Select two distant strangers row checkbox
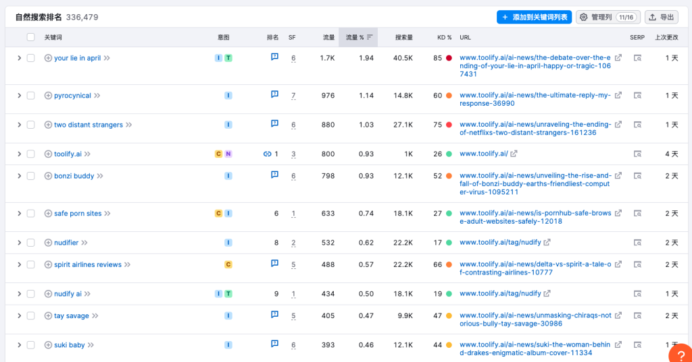The width and height of the screenshot is (692, 362). pos(30,125)
